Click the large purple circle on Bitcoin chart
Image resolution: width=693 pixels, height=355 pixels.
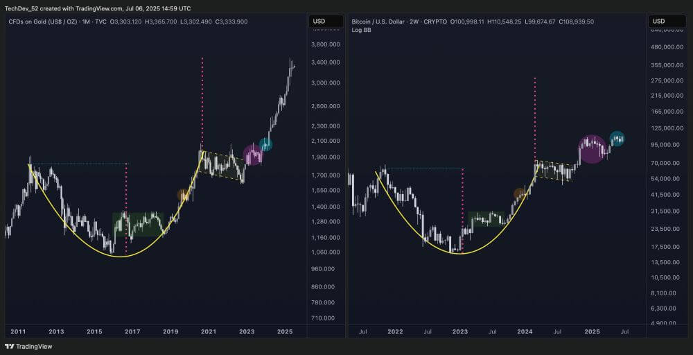593,149
